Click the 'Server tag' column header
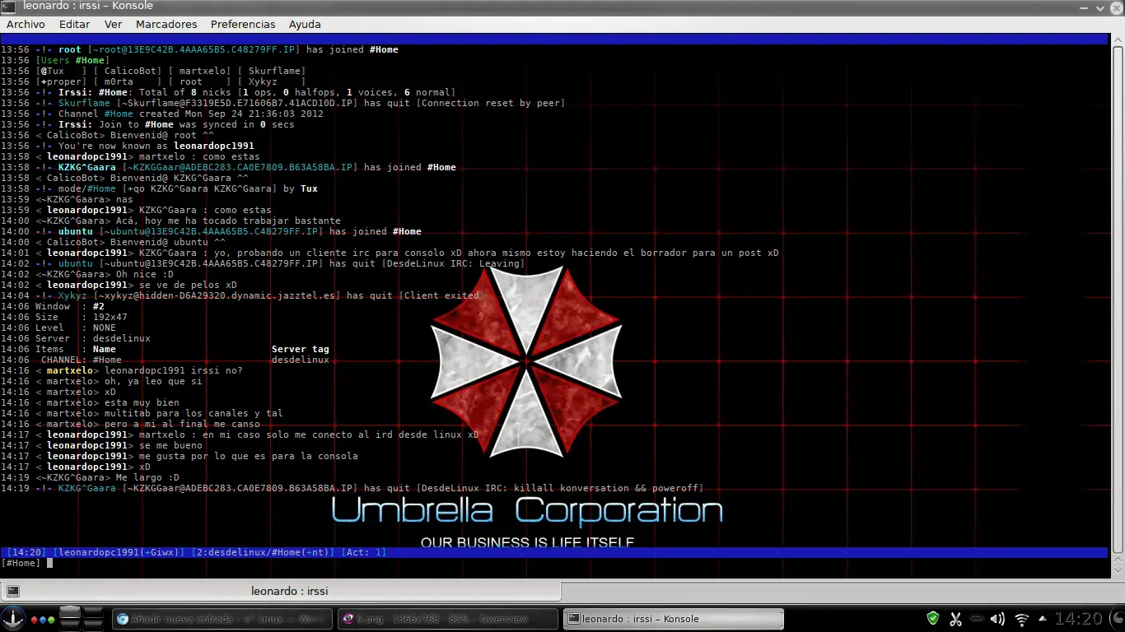The height and width of the screenshot is (632, 1125). 301,349
